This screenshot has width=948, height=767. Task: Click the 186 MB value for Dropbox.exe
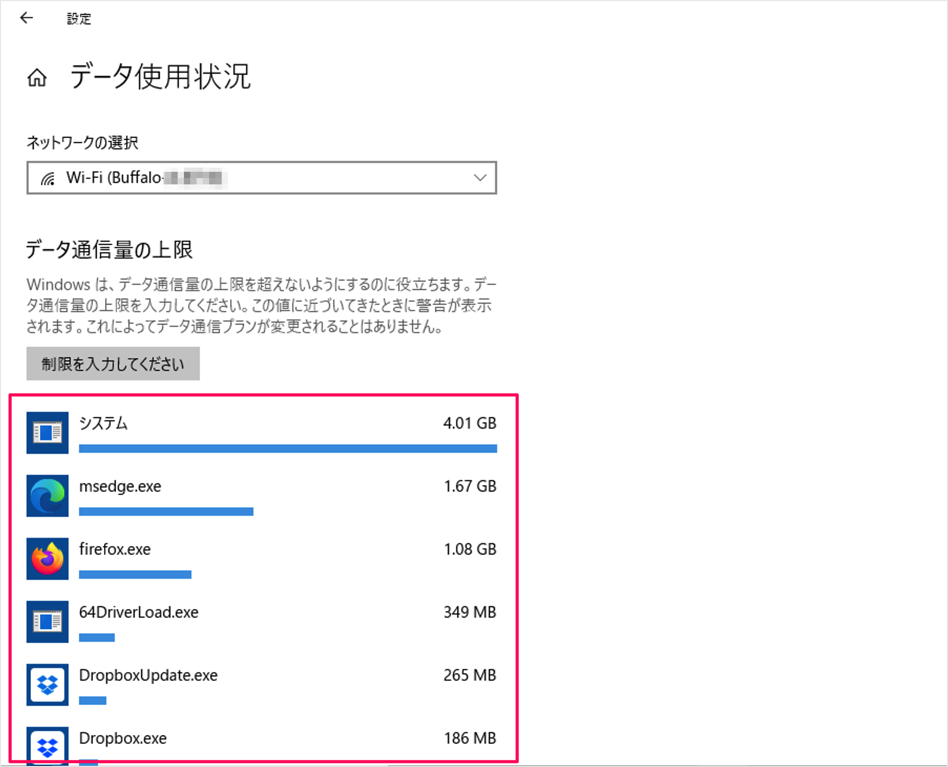point(469,738)
